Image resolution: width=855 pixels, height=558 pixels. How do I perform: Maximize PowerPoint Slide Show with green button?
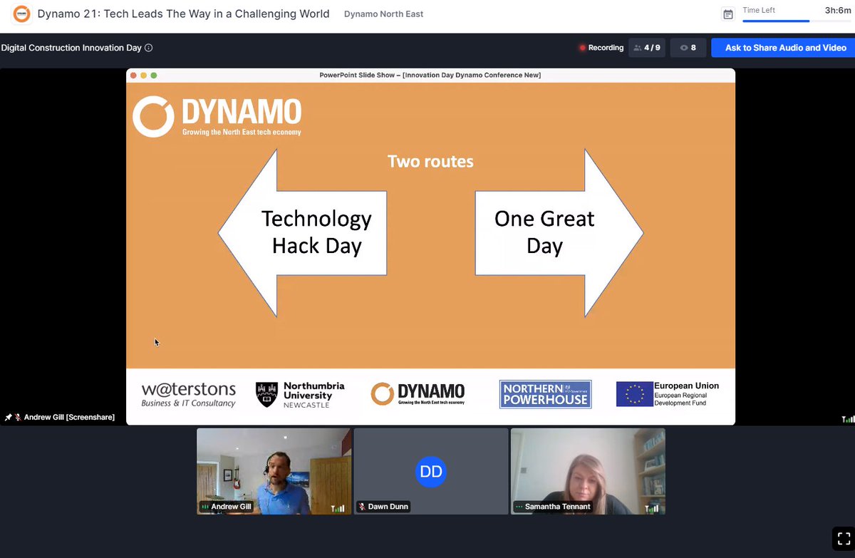click(x=153, y=76)
